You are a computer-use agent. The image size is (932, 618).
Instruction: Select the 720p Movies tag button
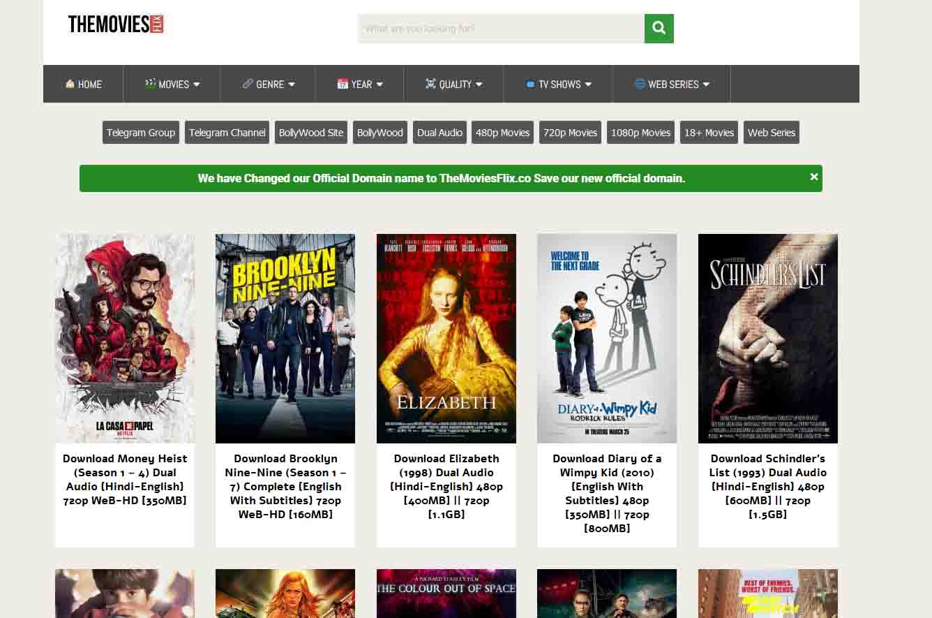pos(570,133)
